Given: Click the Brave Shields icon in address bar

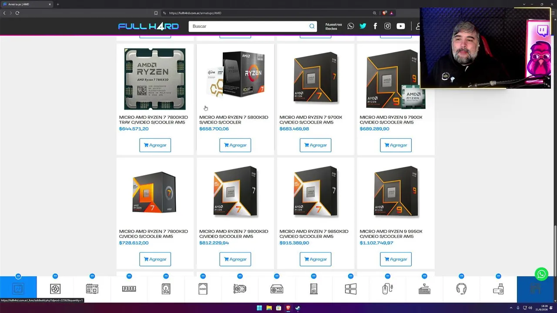Looking at the screenshot, I should click(385, 13).
